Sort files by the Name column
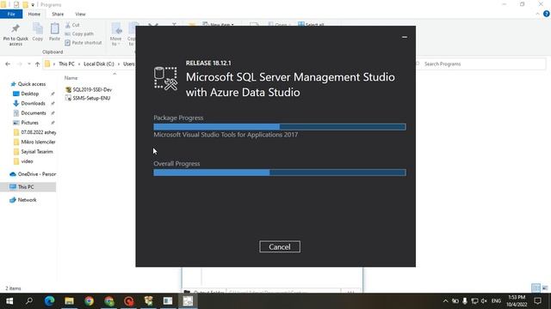Viewport: 551px width, 309px height. point(71,78)
